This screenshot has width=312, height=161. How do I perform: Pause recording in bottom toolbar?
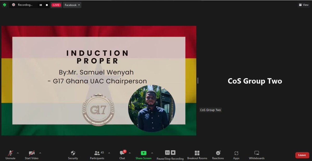coord(167,153)
